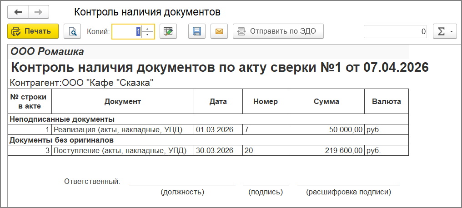Toggle spreadsheet edit mode icon

tap(168, 31)
